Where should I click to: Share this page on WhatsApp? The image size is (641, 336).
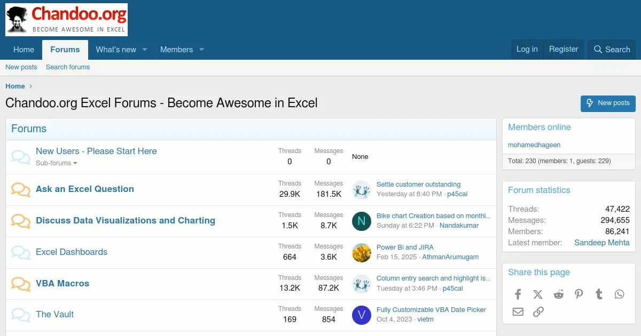(x=619, y=294)
